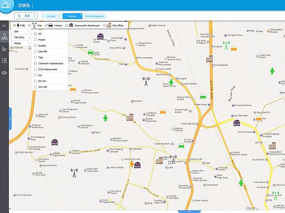Check the Site PM skill checkbox
The height and width of the screenshot is (213, 285).
pos(35,51)
